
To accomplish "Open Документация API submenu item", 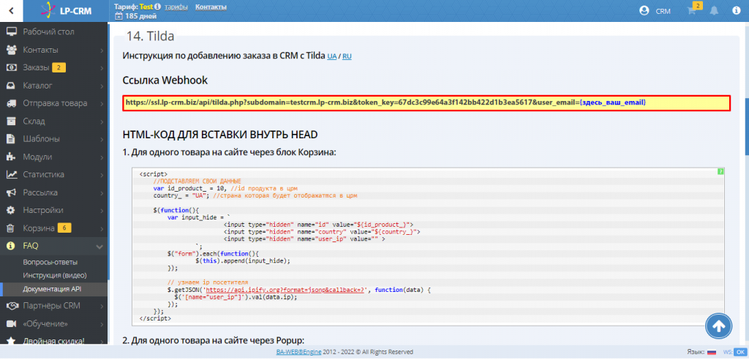I will pos(53,289).
